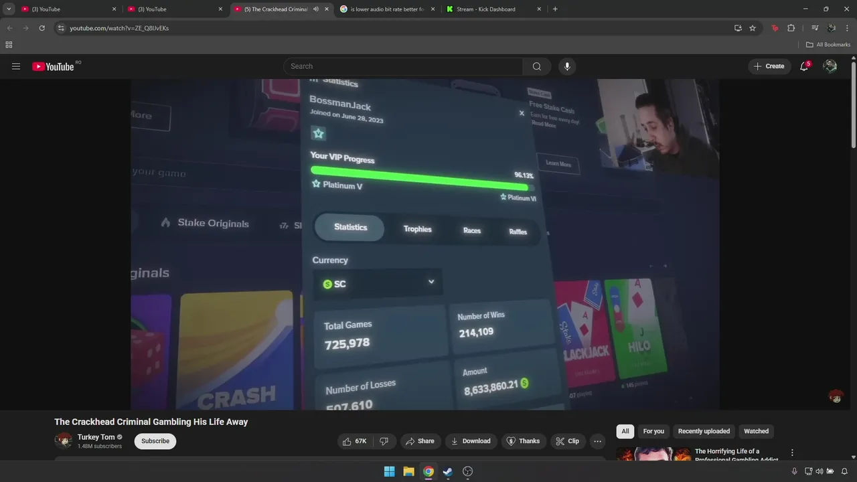Close the Stream - Kick Dashboard tab

[539, 9]
